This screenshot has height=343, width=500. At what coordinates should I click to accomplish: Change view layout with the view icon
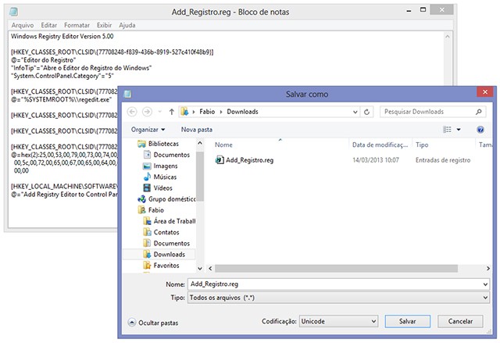(448, 129)
